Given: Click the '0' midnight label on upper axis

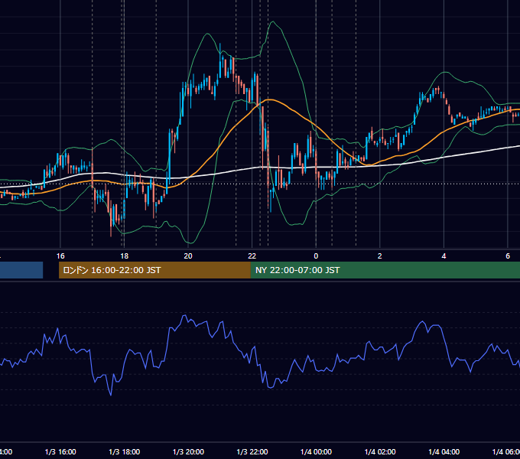Looking at the screenshot, I should (x=316, y=256).
